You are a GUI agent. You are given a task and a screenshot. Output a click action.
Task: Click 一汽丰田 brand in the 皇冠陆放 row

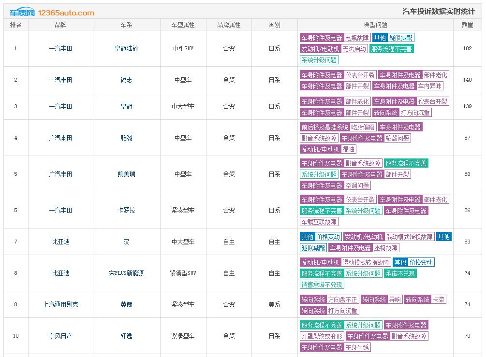[x=60, y=49]
